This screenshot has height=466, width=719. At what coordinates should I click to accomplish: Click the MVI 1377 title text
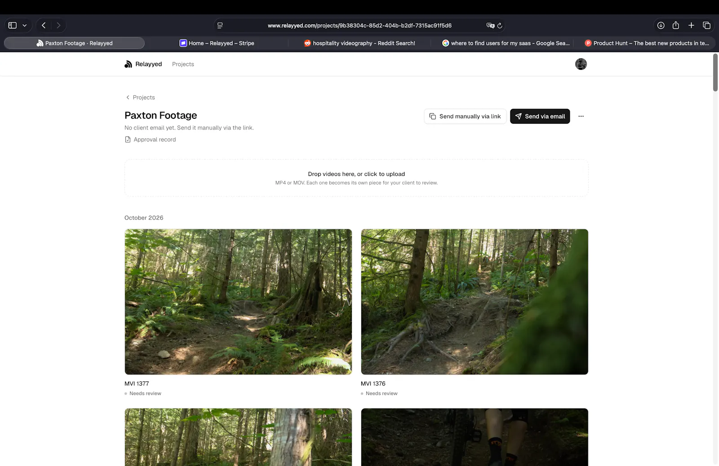pyautogui.click(x=137, y=384)
